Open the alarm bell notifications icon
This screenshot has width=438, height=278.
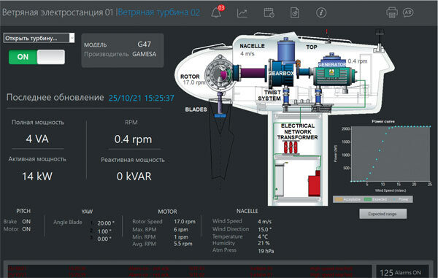coord(217,12)
